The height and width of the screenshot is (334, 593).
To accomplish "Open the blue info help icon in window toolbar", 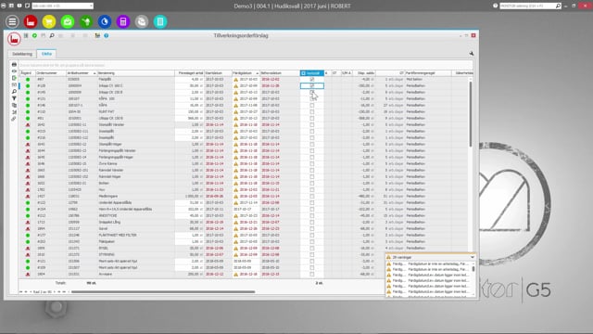I will 107,35.
